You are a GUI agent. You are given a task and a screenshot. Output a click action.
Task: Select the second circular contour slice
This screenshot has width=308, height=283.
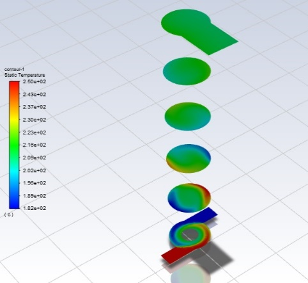click(187, 71)
